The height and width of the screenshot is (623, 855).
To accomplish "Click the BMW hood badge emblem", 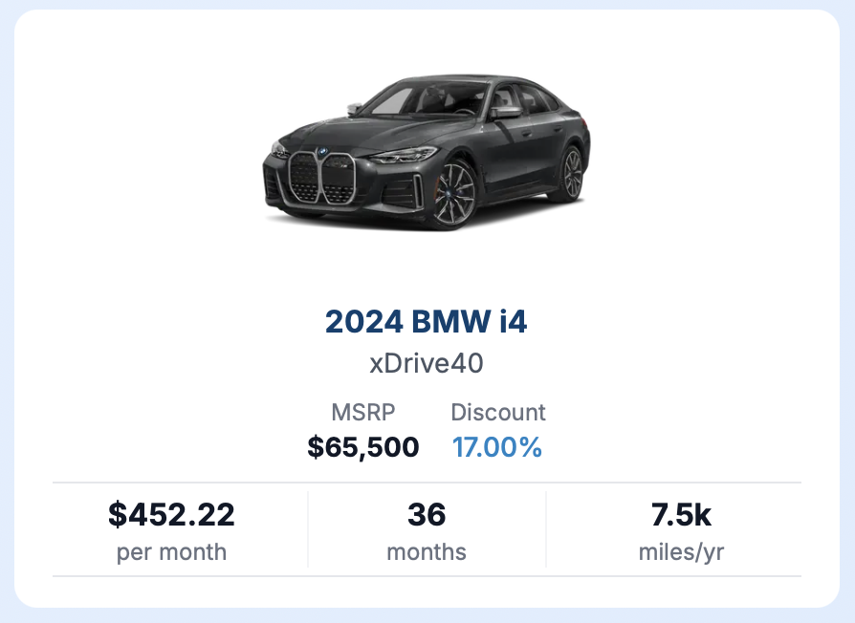I will [x=322, y=151].
